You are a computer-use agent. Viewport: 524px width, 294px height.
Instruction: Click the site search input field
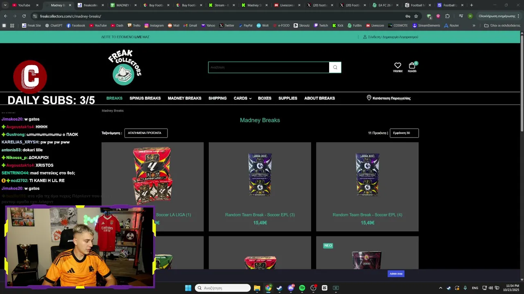(x=269, y=67)
